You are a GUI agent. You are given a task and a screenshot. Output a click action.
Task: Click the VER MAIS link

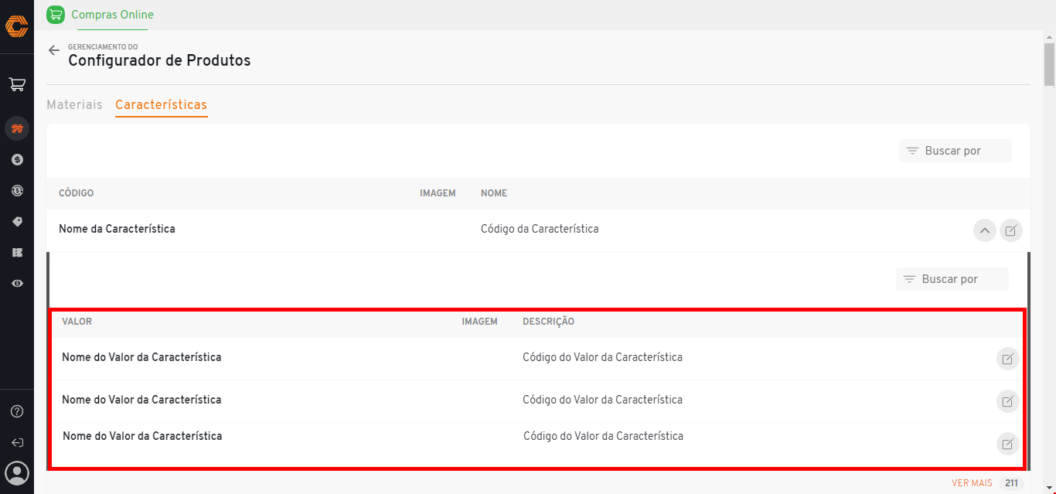pos(972,483)
